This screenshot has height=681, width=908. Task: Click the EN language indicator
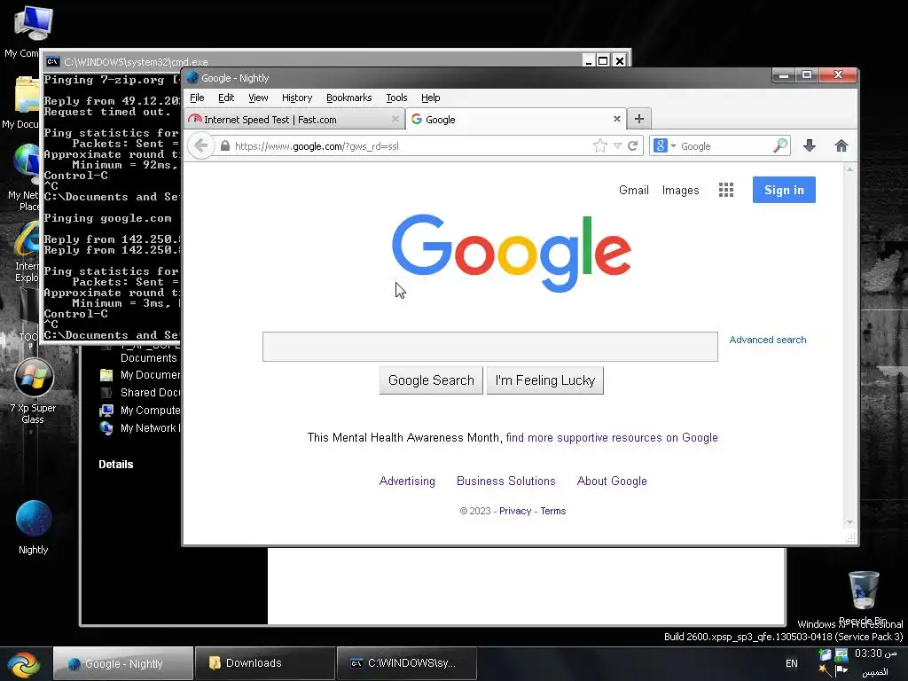[x=791, y=663]
